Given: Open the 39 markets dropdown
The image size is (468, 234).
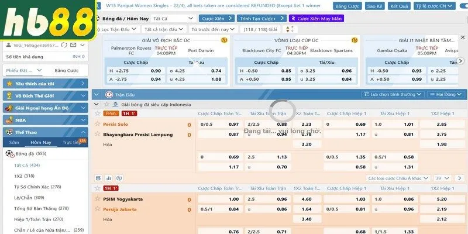Looking at the screenshot, I should 442,178.
